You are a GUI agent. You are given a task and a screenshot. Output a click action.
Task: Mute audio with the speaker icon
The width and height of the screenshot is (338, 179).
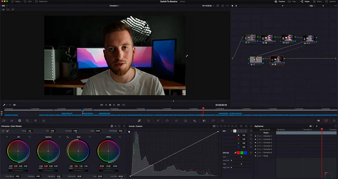[x=14, y=105]
